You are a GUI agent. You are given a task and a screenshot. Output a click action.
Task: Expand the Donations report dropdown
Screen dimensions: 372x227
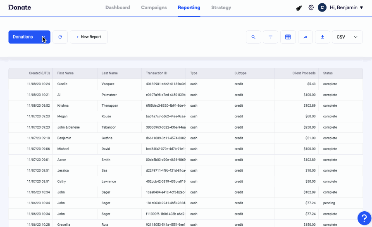[29, 37]
